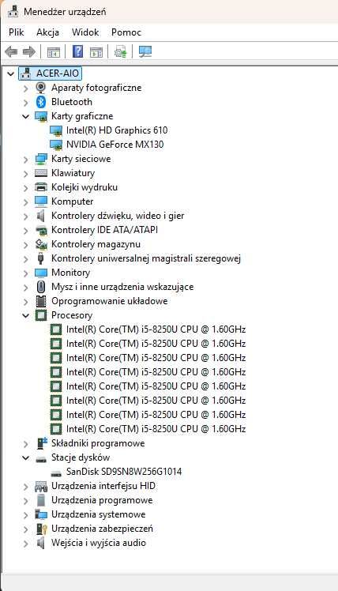This screenshot has width=338, height=591.
Task: Collapse the ACER-AIO root node
Action: 11,73
